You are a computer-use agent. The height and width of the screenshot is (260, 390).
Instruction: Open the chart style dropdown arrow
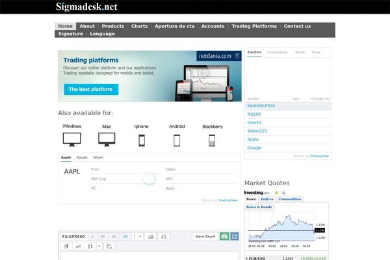pos(99,246)
